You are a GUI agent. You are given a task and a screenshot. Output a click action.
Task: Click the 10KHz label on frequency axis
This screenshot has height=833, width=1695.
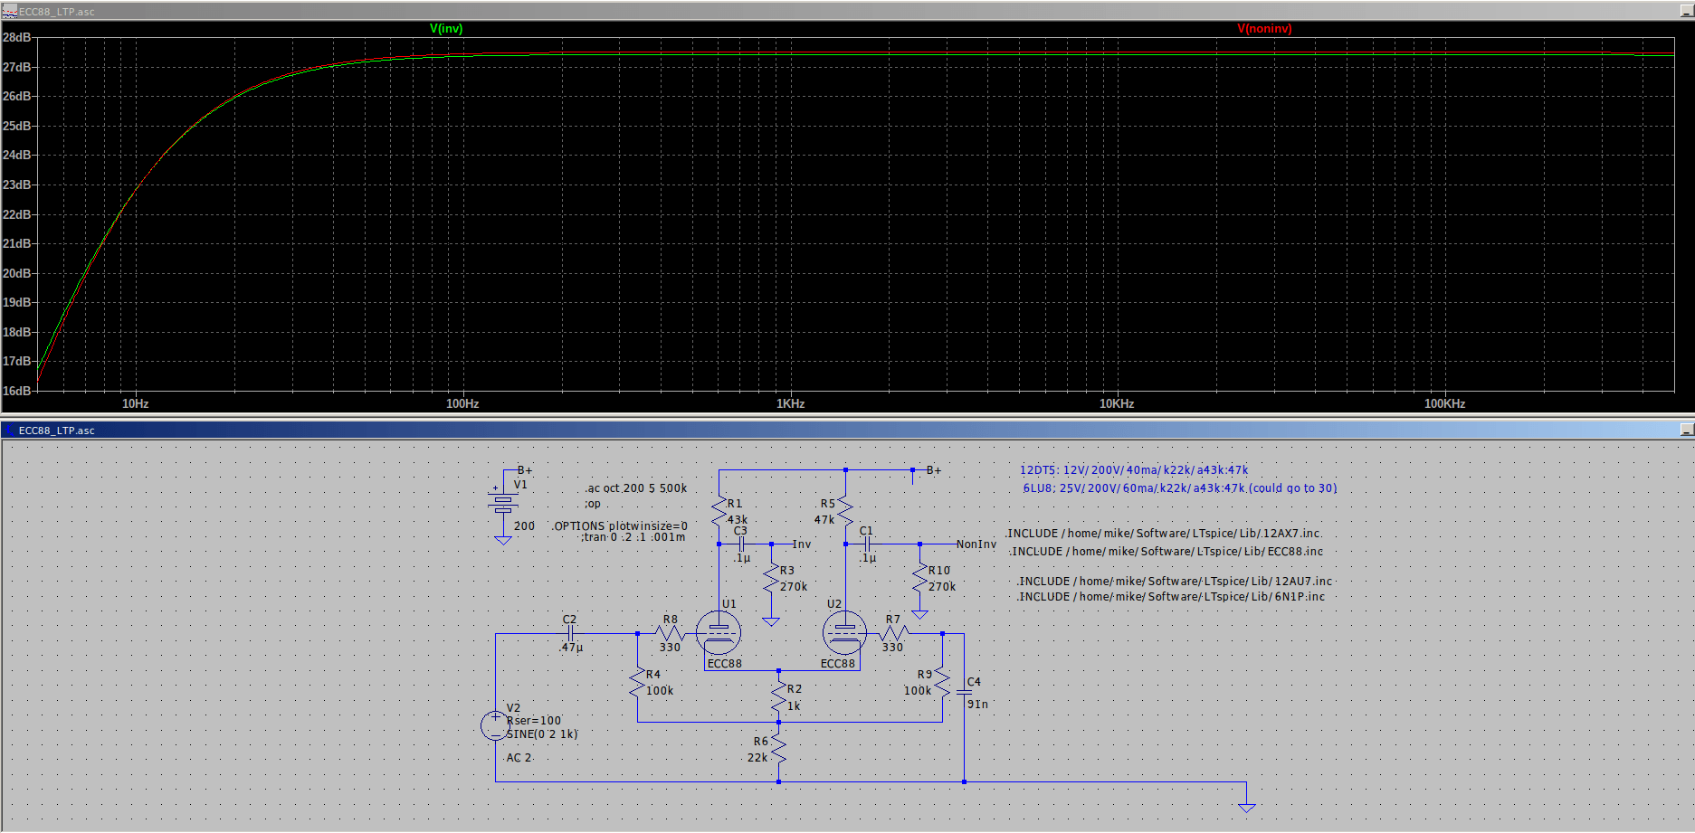[x=1117, y=403]
